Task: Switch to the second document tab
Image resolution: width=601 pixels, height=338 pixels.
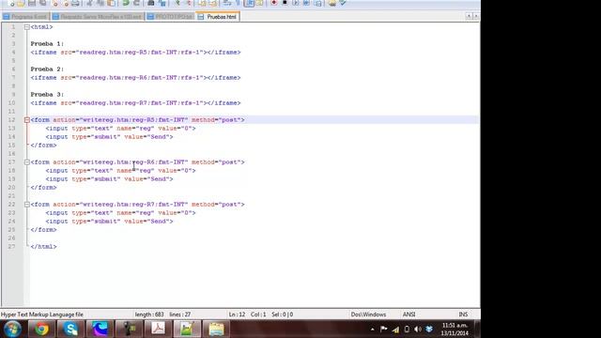Action: click(x=98, y=17)
